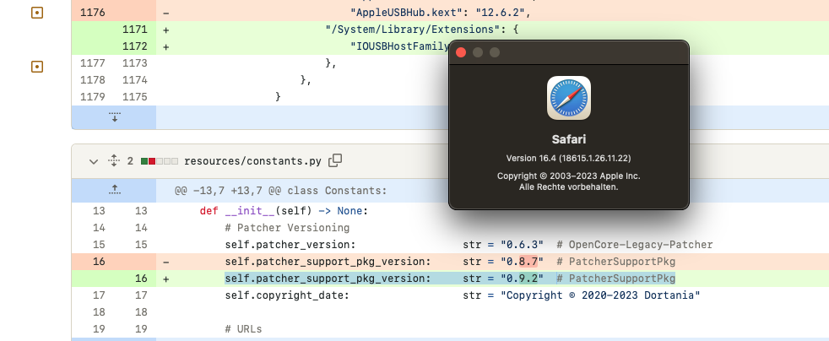Viewport: 829px width, 341px height.
Task: Open the resources/constants.py file name
Action: [x=252, y=161]
